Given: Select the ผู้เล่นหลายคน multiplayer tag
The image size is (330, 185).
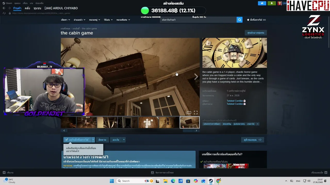Looking at the screenshot, I should point(239,124).
